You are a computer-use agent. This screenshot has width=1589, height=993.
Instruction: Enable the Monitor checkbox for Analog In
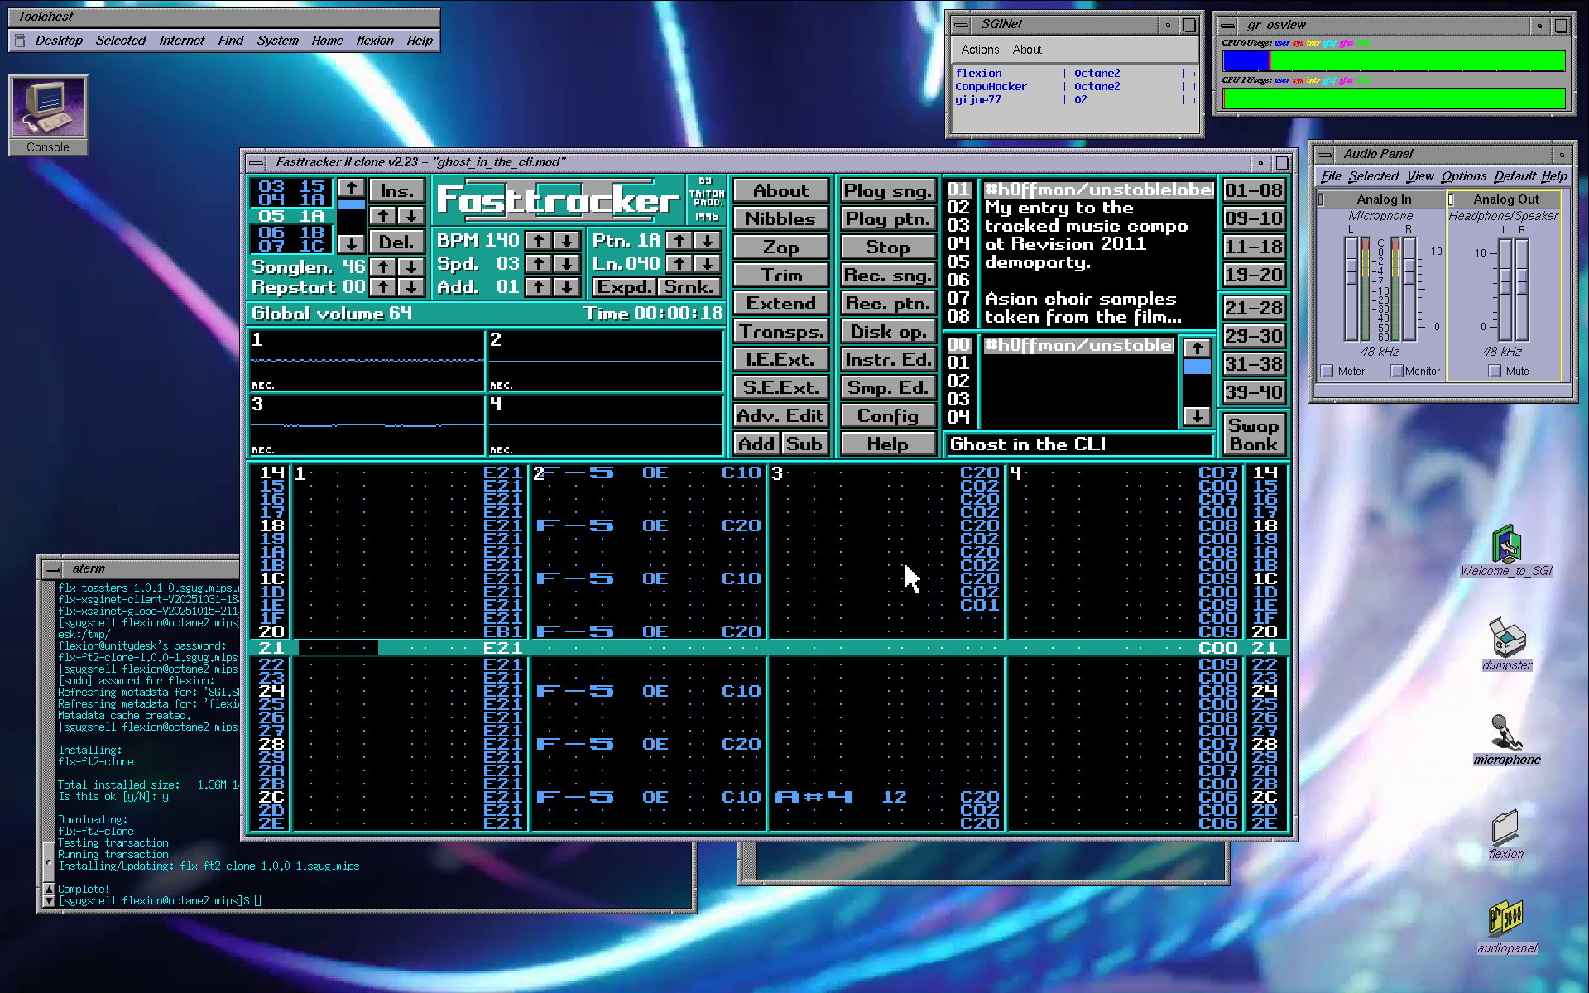pyautogui.click(x=1397, y=371)
